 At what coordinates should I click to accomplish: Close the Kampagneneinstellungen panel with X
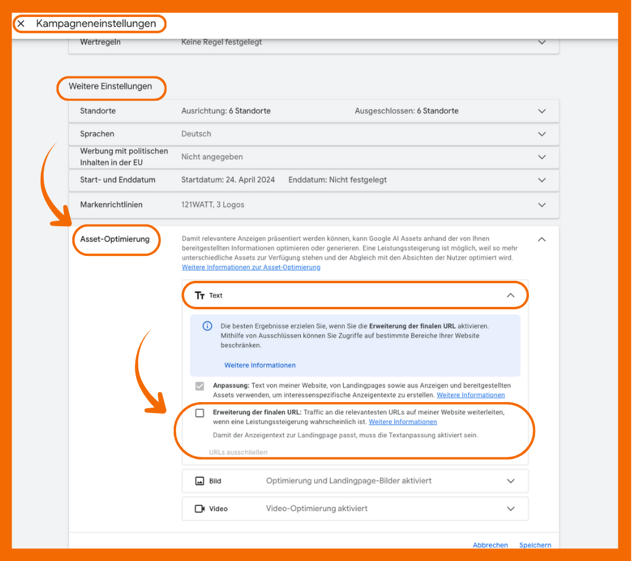[x=21, y=24]
